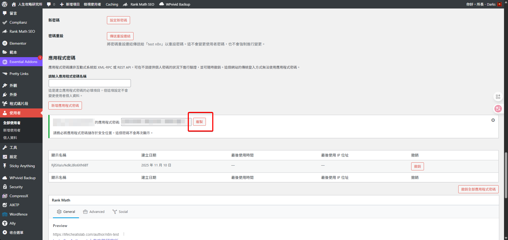Switch to the Advanced tab in Rank Math
This screenshot has width=508, height=240.
(x=94, y=212)
